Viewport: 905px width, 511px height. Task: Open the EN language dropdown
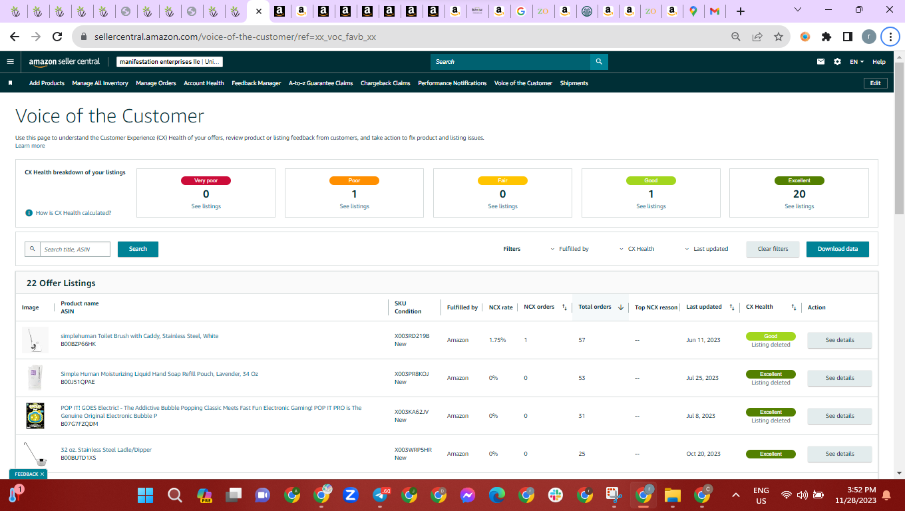(856, 62)
